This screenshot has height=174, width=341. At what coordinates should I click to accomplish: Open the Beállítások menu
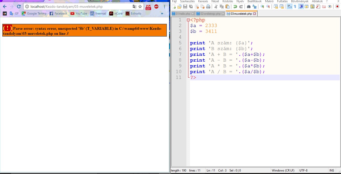254,2
